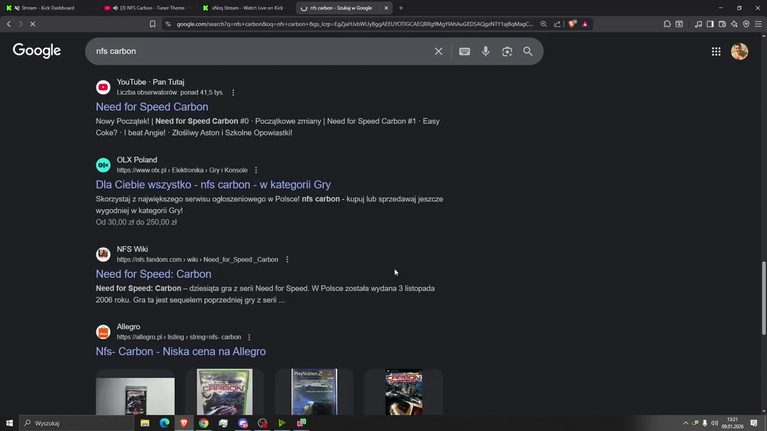Open OBS Studio from the taskbar
The height and width of the screenshot is (431, 767).
pos(262,423)
